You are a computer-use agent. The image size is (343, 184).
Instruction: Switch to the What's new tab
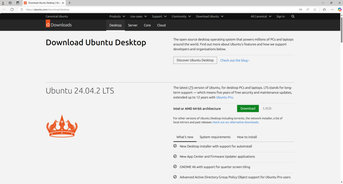pos(185,137)
